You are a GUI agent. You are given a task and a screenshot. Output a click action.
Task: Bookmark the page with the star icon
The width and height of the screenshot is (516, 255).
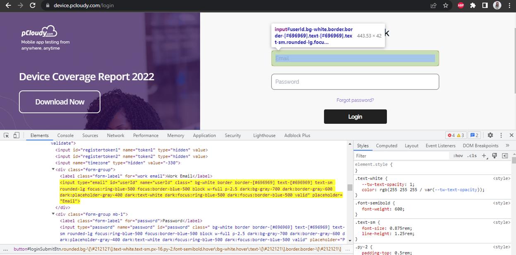click(446, 5)
